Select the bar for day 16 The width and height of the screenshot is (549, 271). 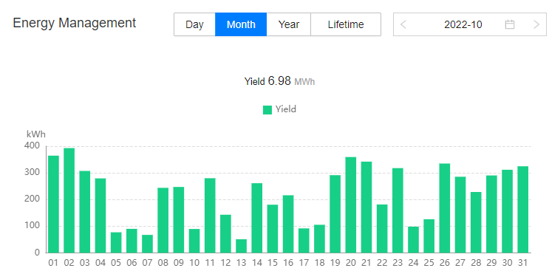click(288, 224)
